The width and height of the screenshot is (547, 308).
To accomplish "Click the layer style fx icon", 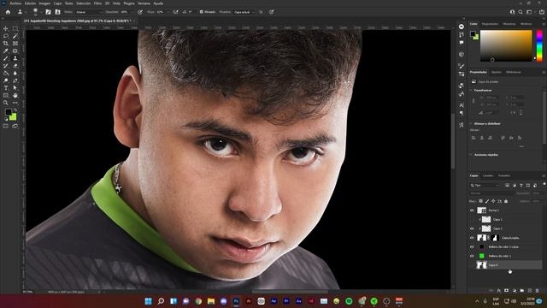I will 499,291.
